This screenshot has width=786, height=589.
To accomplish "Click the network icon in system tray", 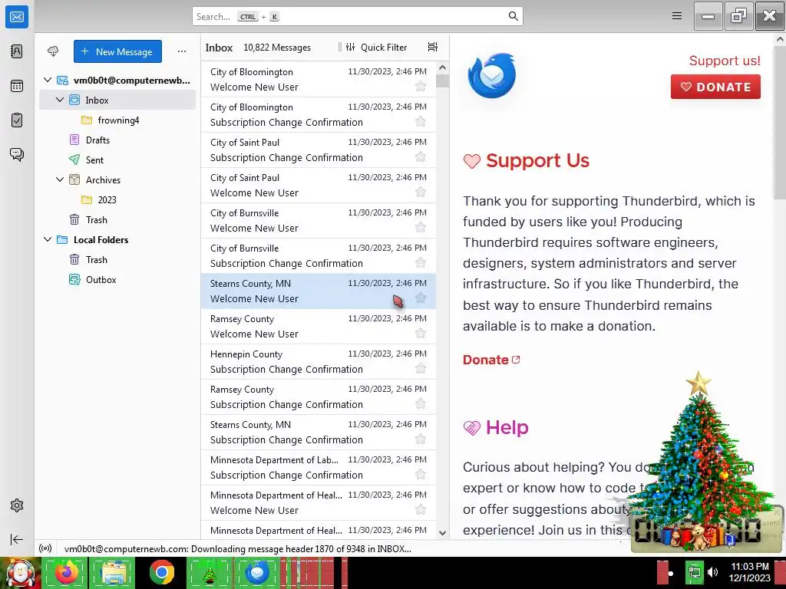I will (695, 572).
